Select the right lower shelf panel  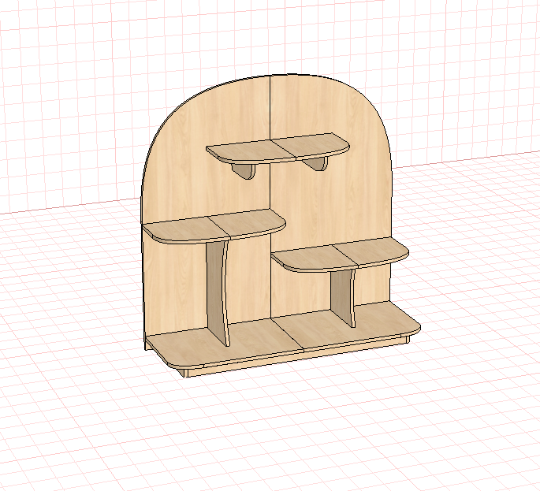[340, 255]
